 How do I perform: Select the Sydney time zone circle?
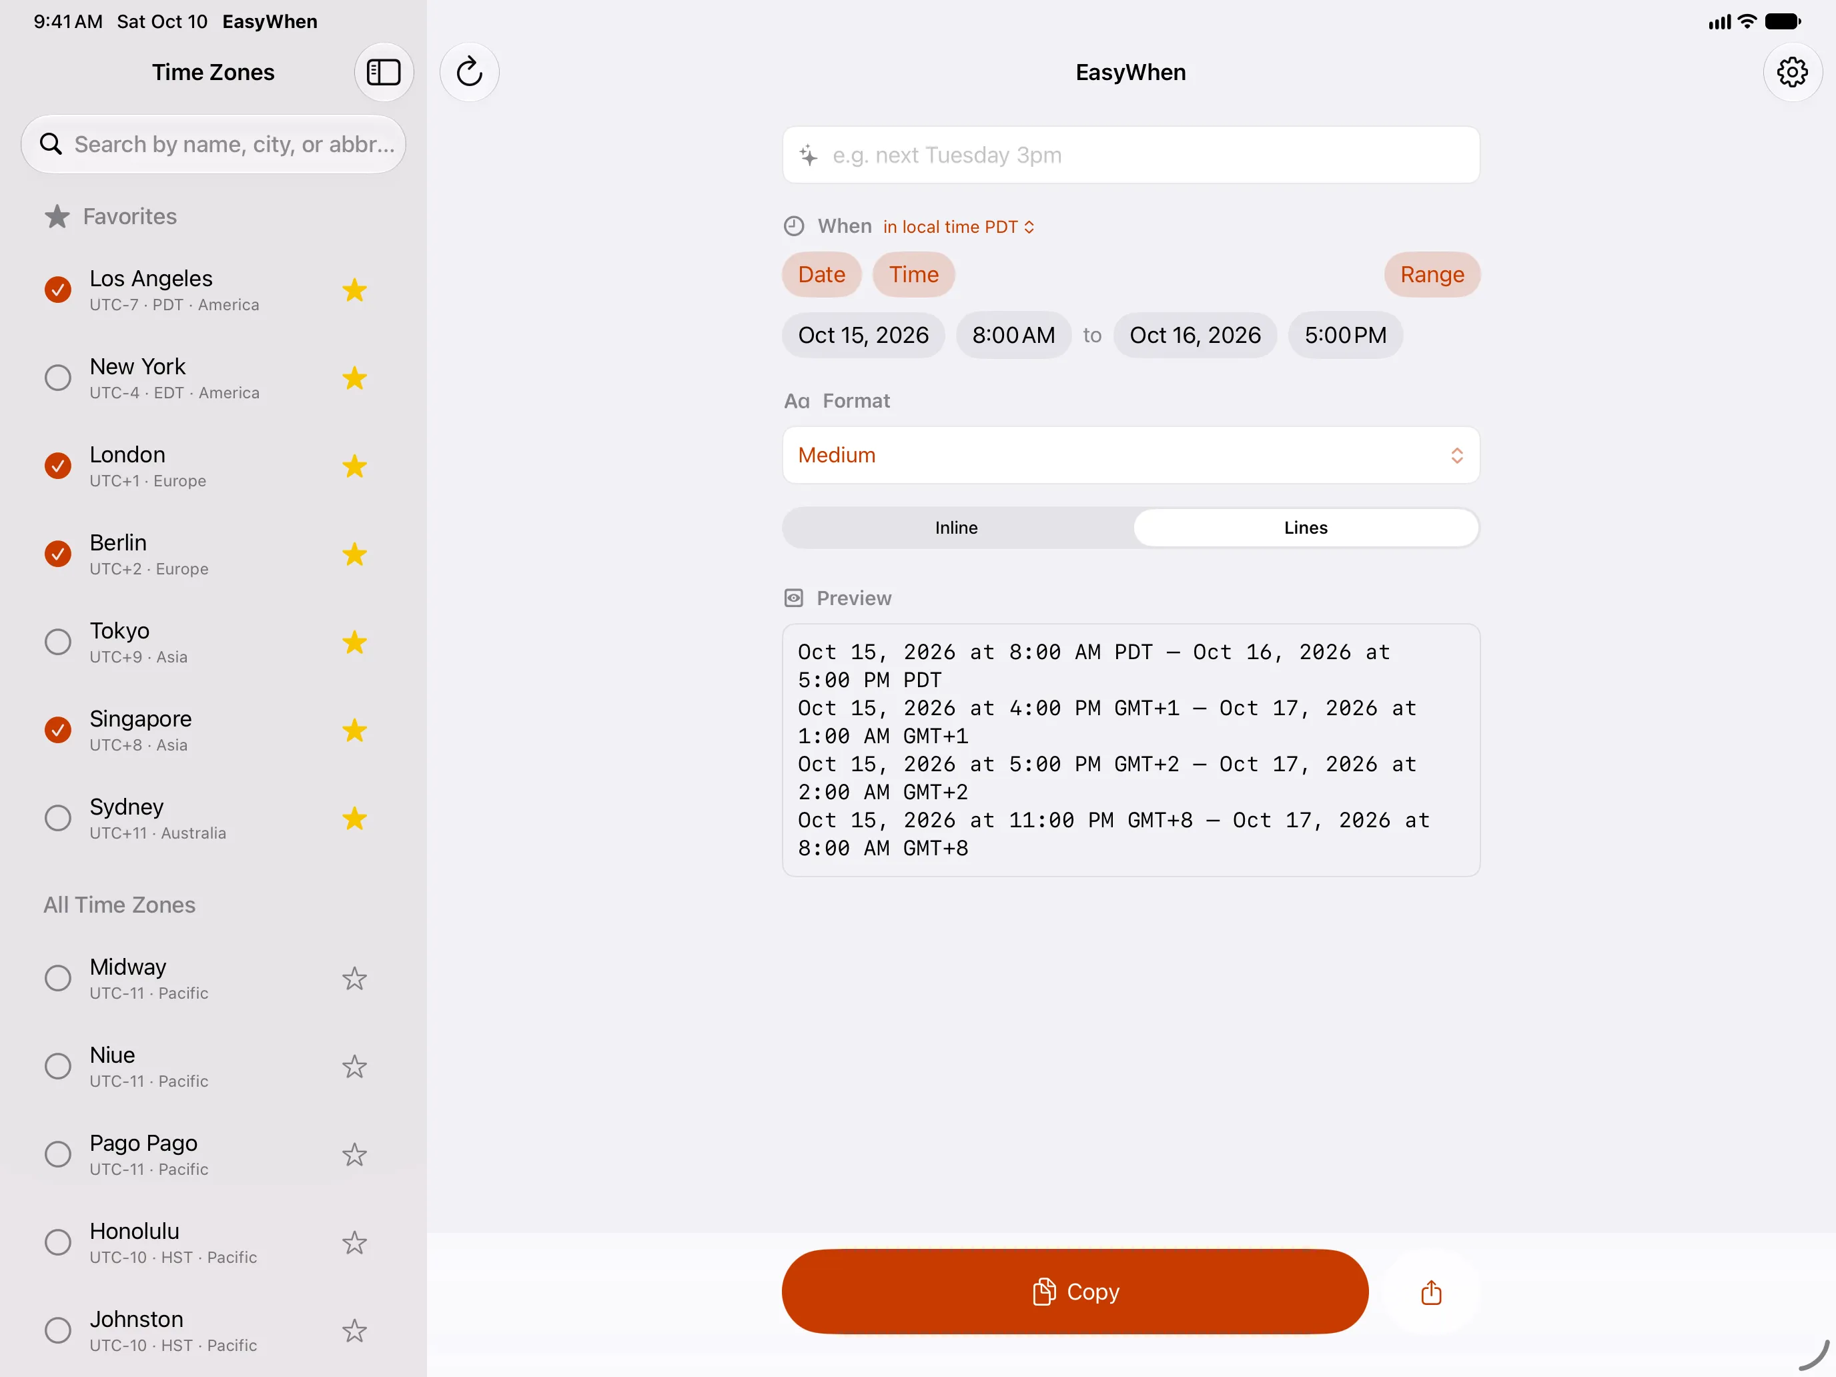point(57,817)
